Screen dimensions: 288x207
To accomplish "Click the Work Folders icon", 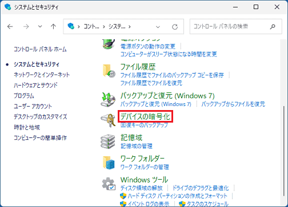I will pos(109,163).
